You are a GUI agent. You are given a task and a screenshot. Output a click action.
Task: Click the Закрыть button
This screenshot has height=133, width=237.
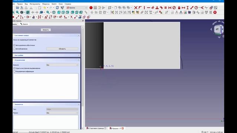pyautogui.click(x=46, y=30)
